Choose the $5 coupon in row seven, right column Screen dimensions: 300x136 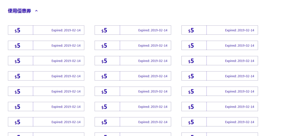(x=219, y=122)
